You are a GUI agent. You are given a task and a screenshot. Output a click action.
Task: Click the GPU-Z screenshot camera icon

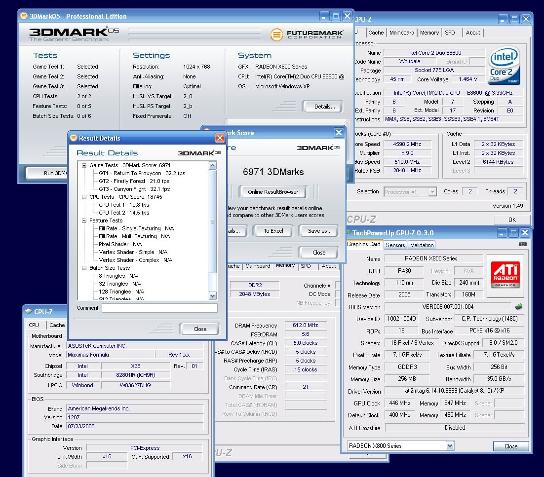(522, 244)
